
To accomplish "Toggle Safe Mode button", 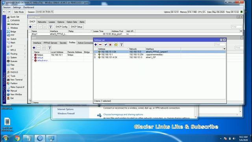I will pos(19,12).
